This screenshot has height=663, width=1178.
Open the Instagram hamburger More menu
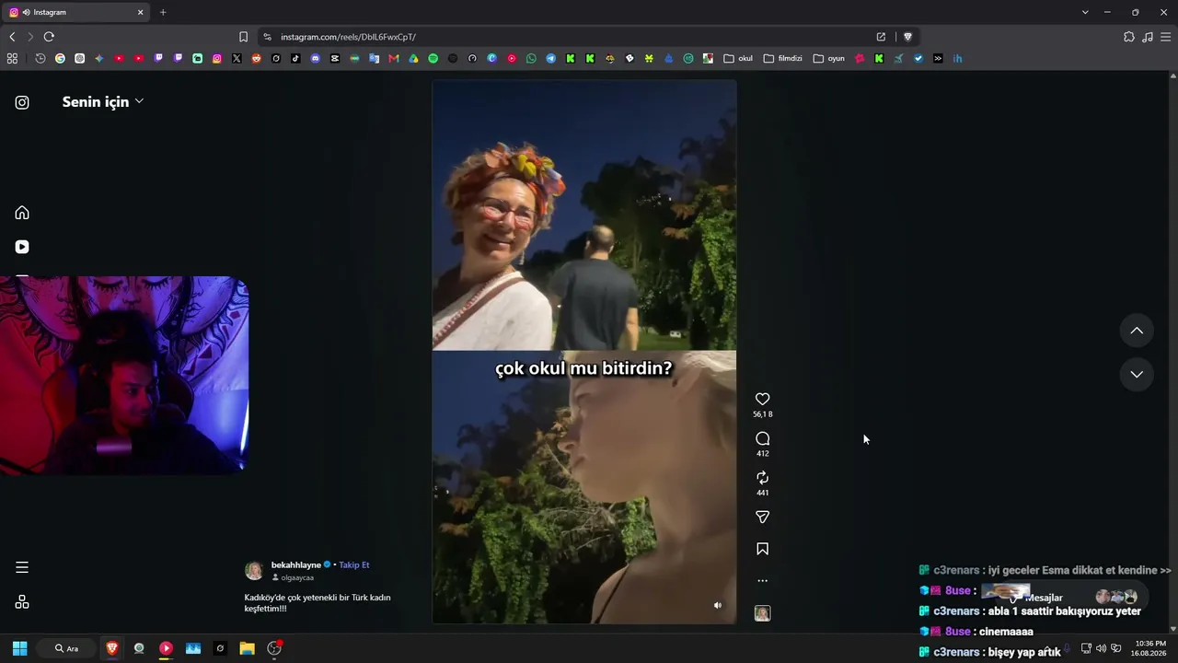22,567
